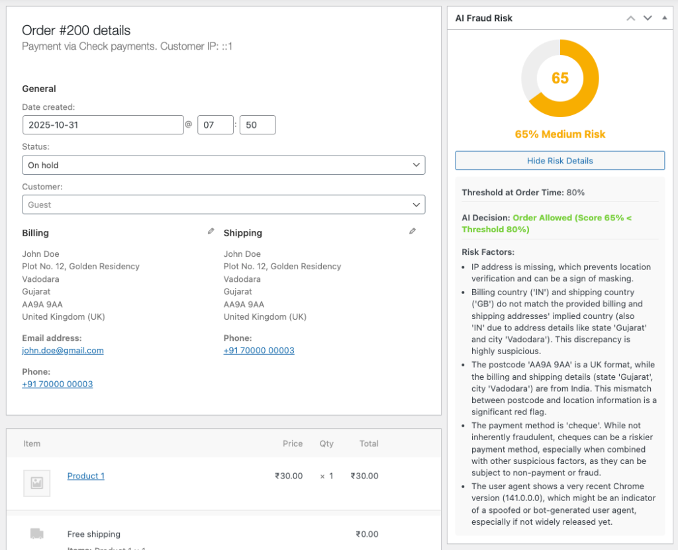Click the 65 risk score donut chart

point(560,78)
